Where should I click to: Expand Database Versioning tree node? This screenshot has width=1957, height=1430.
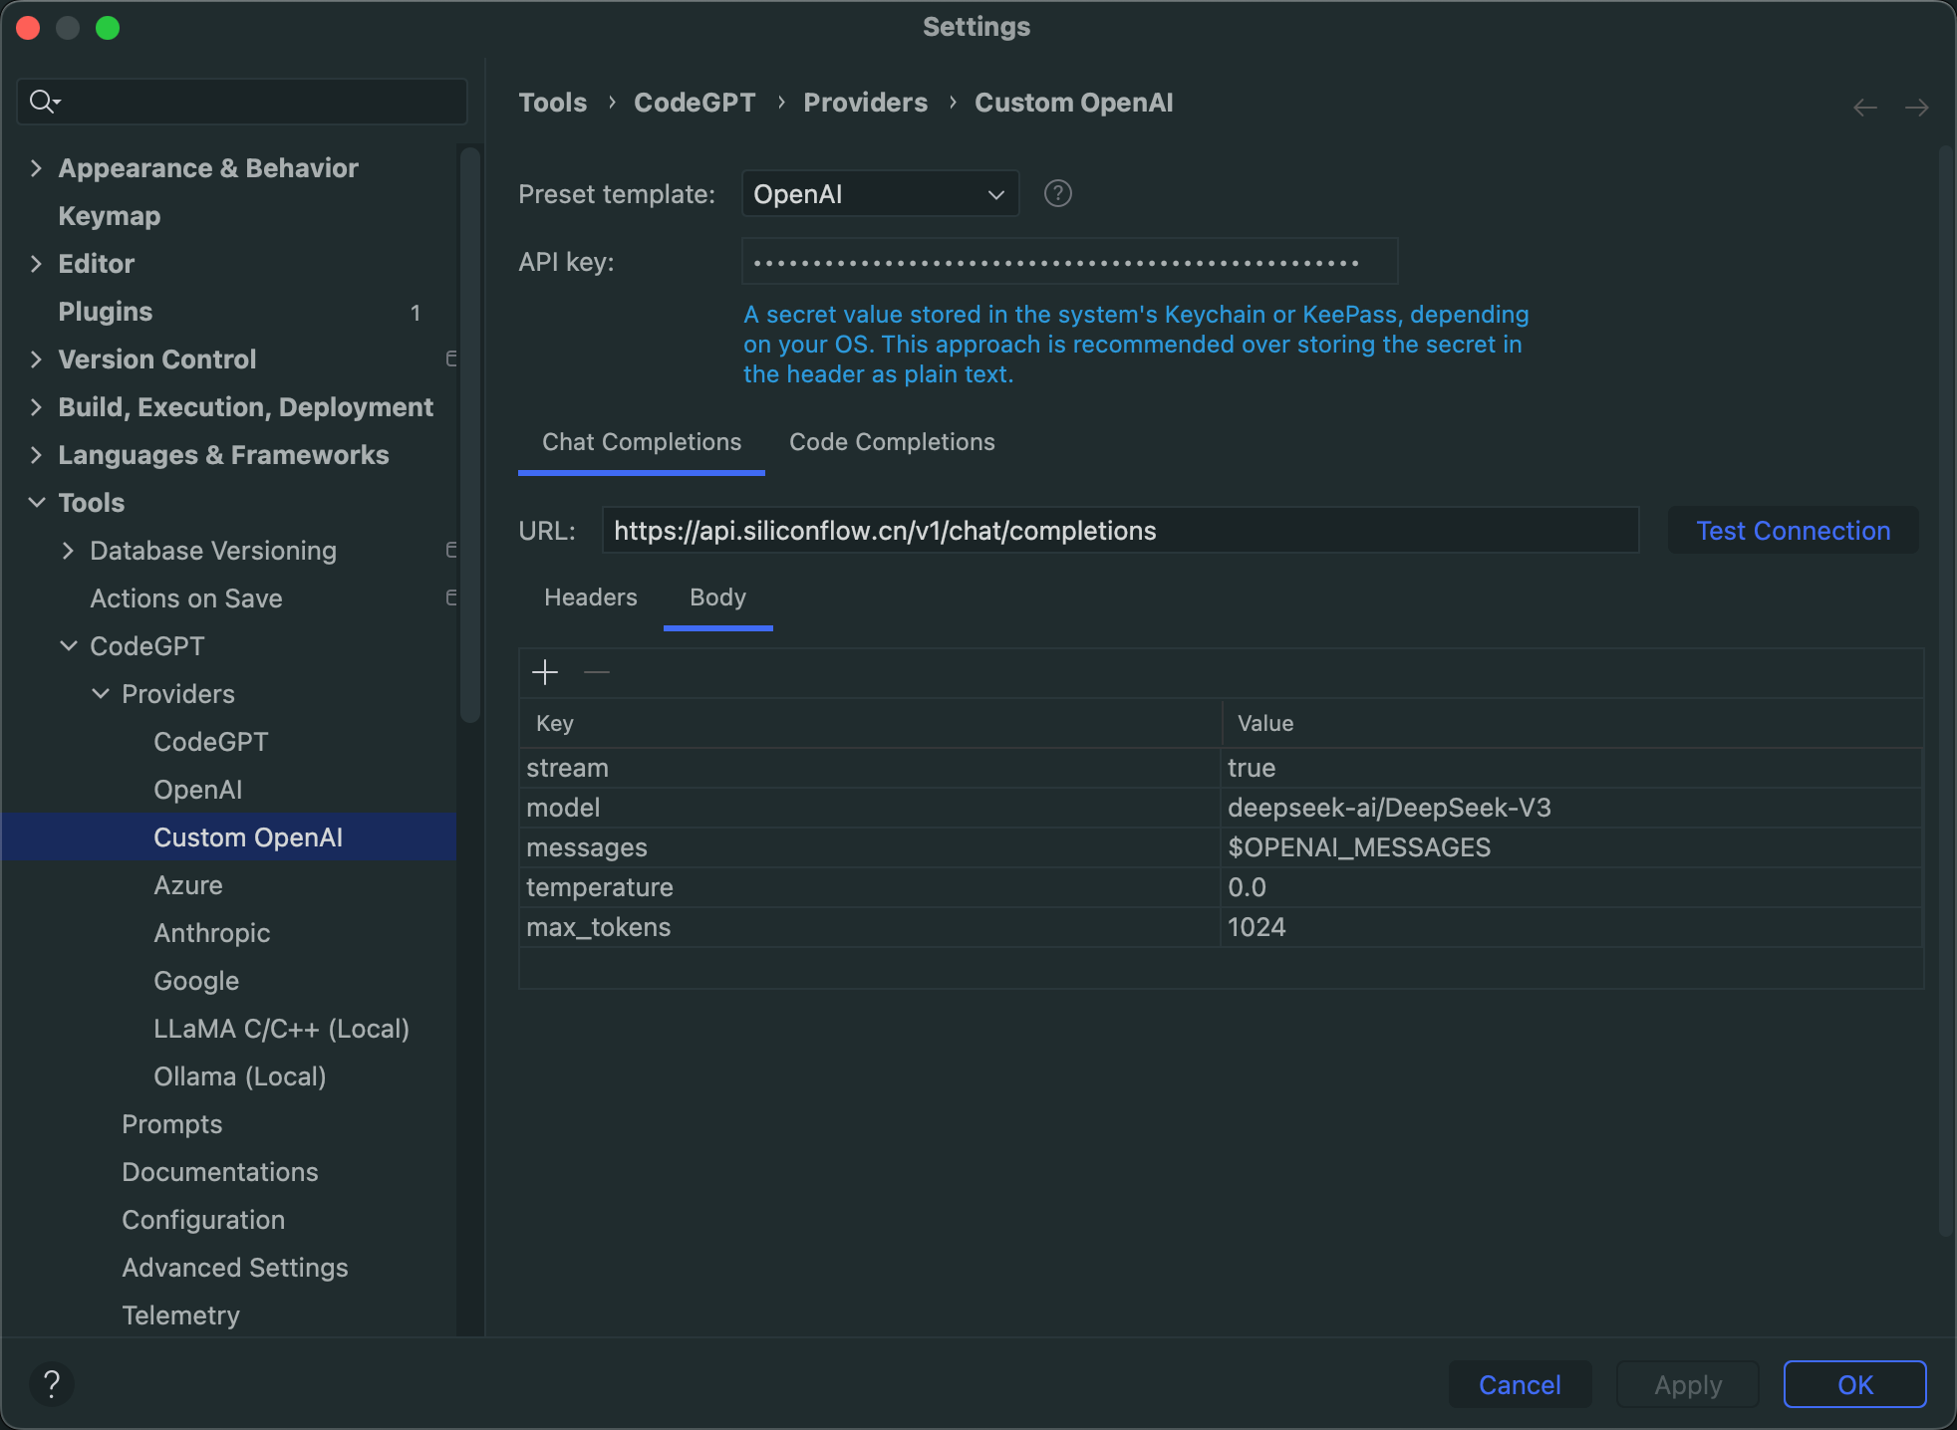[68, 551]
